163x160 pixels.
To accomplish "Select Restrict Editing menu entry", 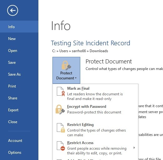I will 95,130.
